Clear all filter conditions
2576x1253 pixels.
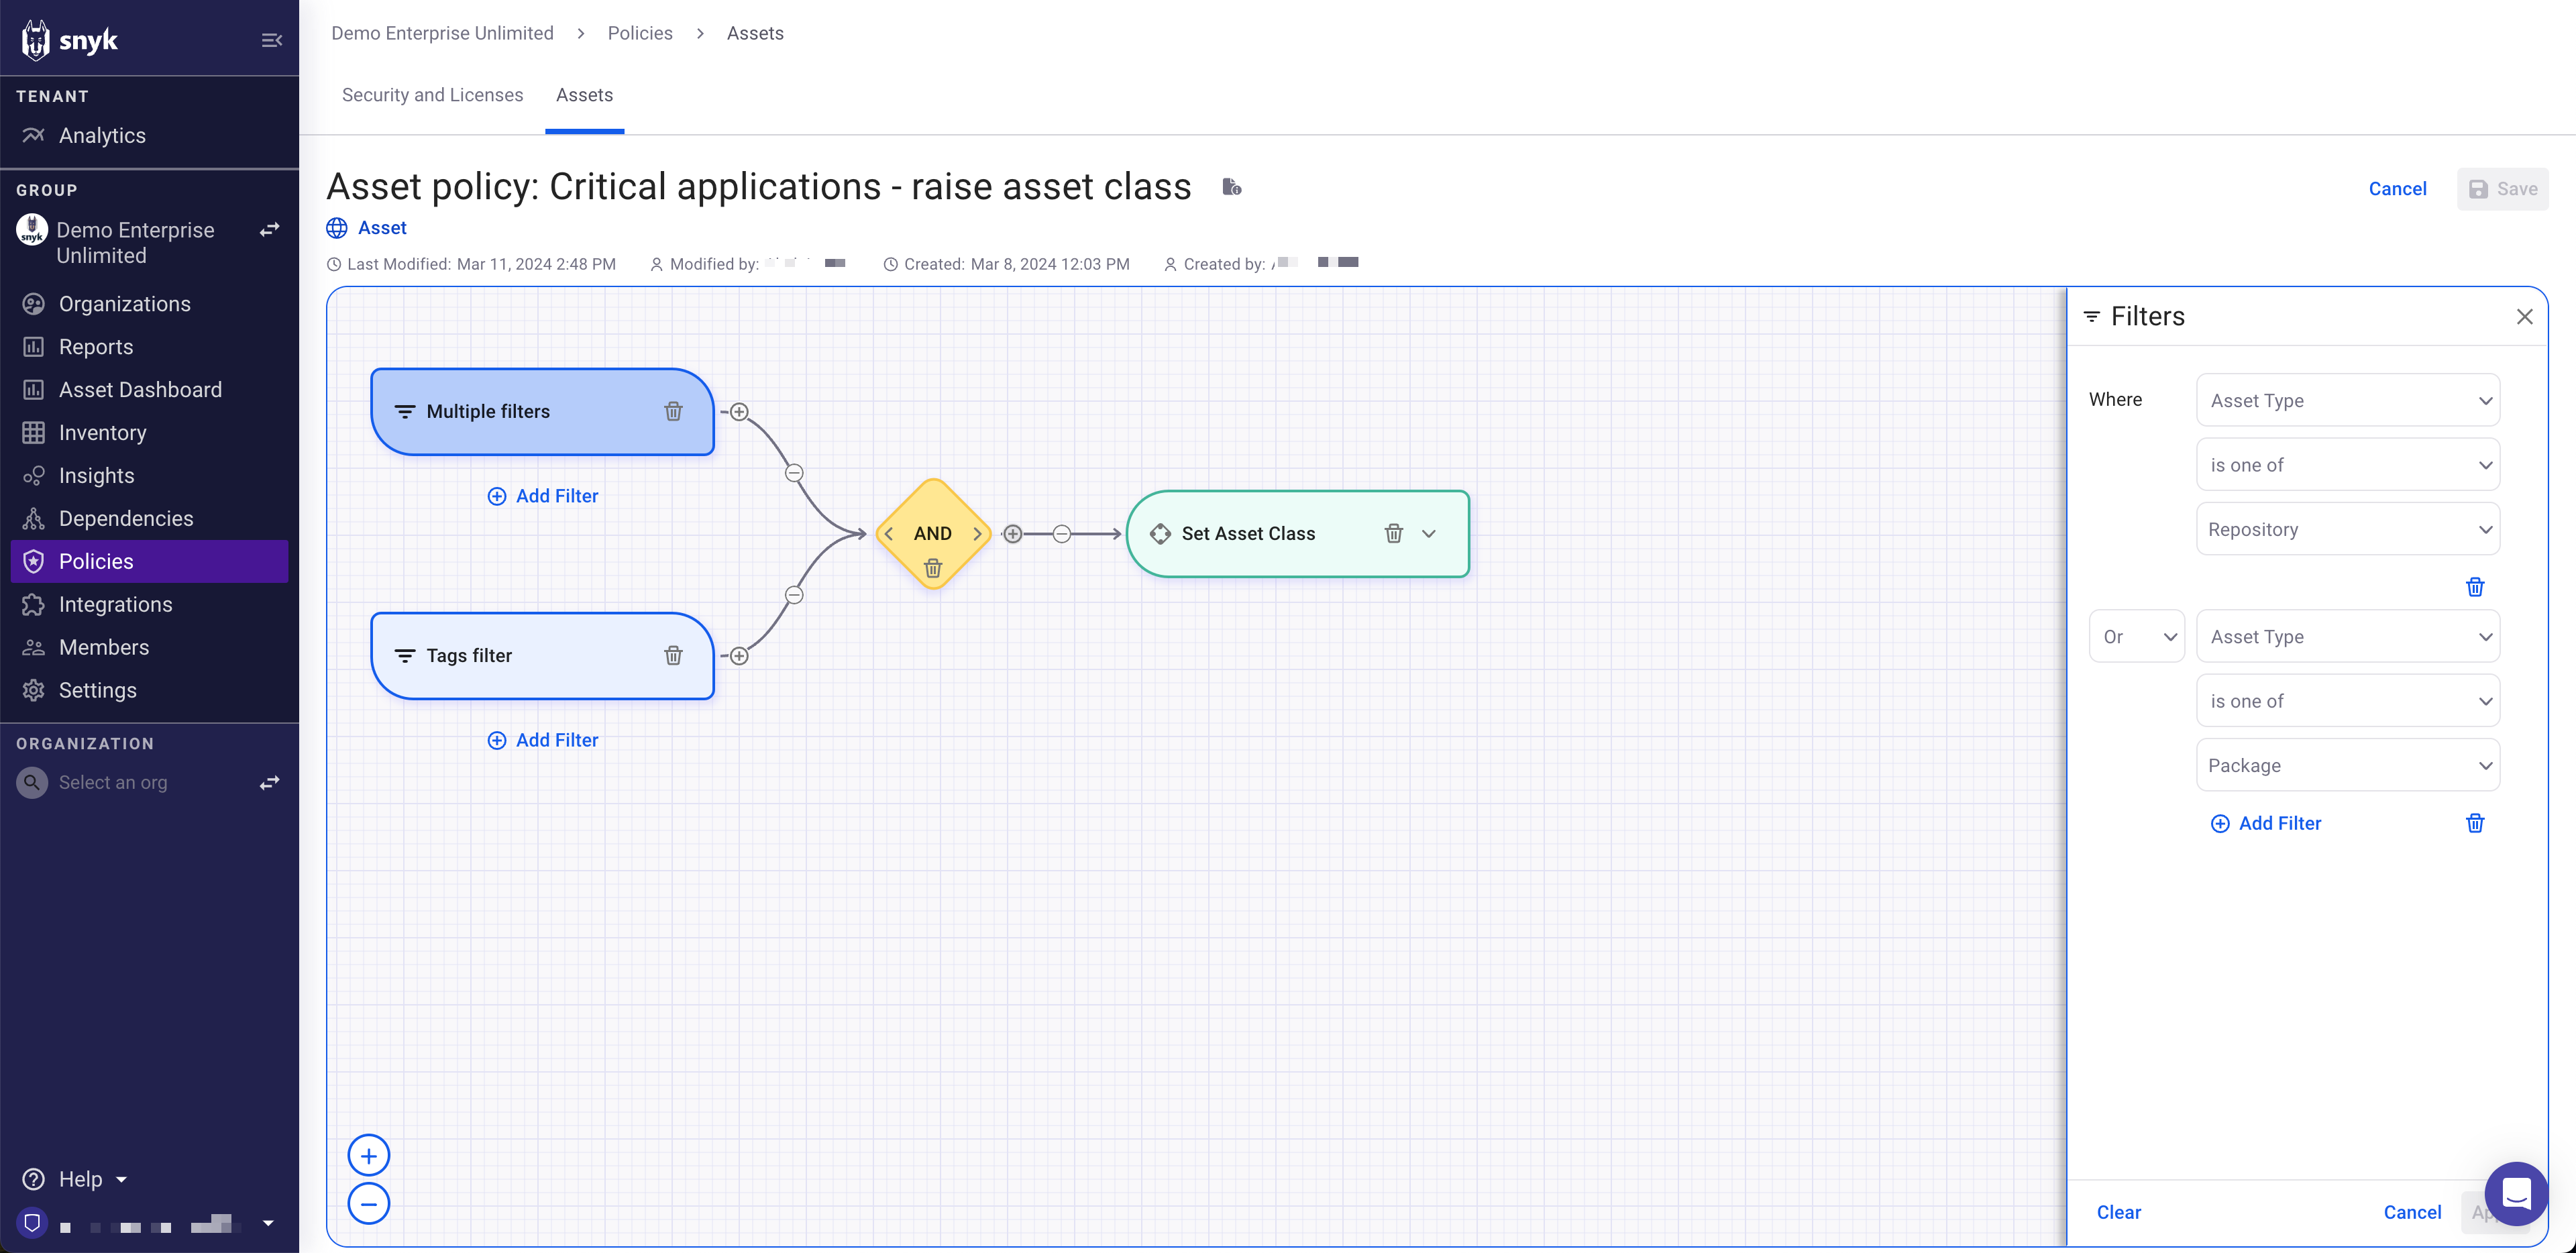tap(2119, 1211)
